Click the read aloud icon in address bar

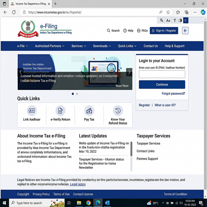tap(161, 12)
